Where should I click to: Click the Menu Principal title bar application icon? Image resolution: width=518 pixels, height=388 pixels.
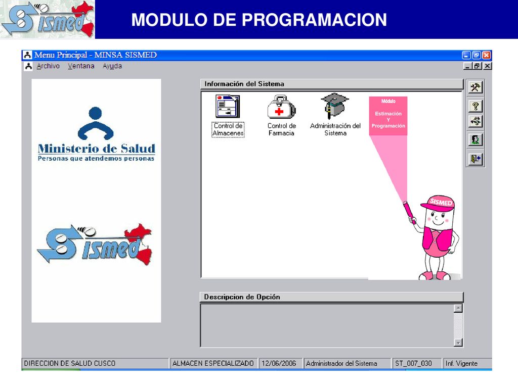click(x=28, y=55)
